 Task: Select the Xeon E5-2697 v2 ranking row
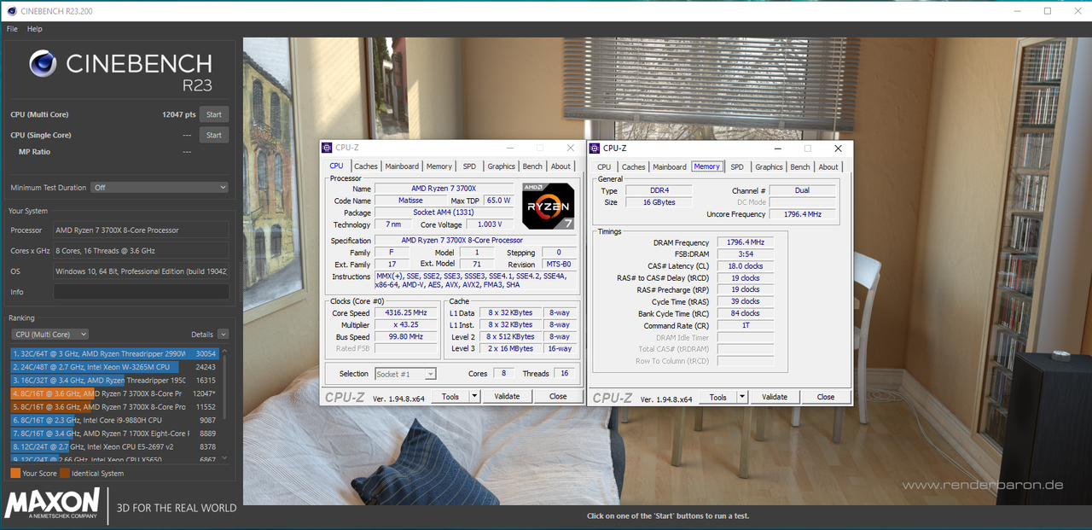[115, 446]
